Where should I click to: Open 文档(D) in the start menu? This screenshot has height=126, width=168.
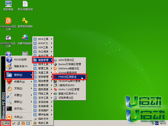tap(19, 88)
